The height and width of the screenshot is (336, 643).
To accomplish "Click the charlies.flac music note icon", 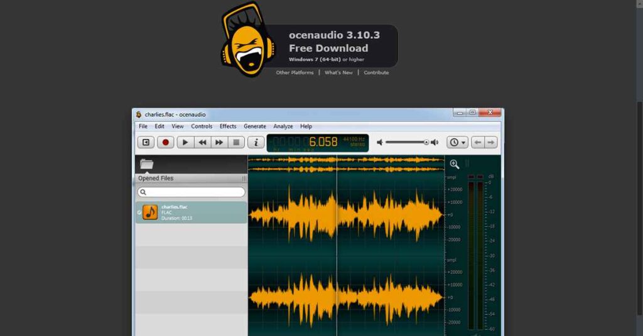I will point(150,213).
